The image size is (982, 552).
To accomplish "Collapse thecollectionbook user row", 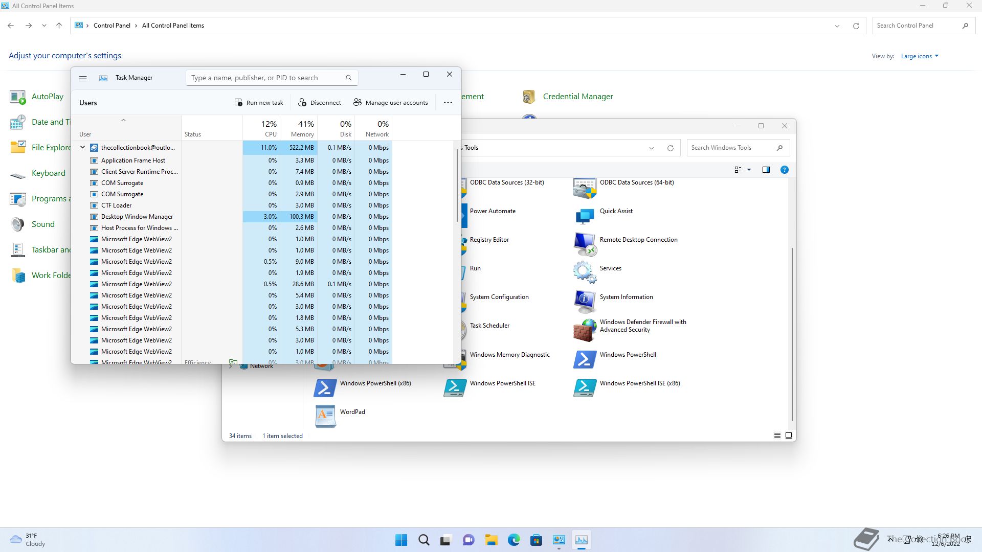I will click(82, 147).
